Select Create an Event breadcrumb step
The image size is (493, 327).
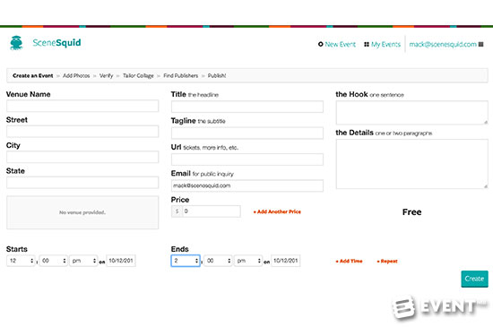(x=32, y=76)
